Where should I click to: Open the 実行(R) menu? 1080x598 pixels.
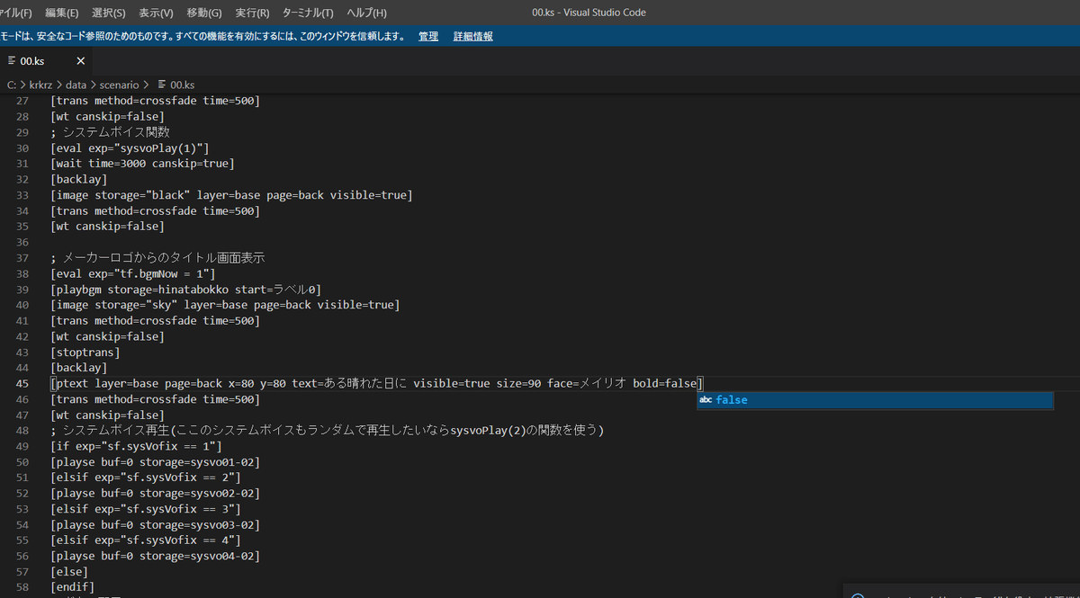pos(252,13)
